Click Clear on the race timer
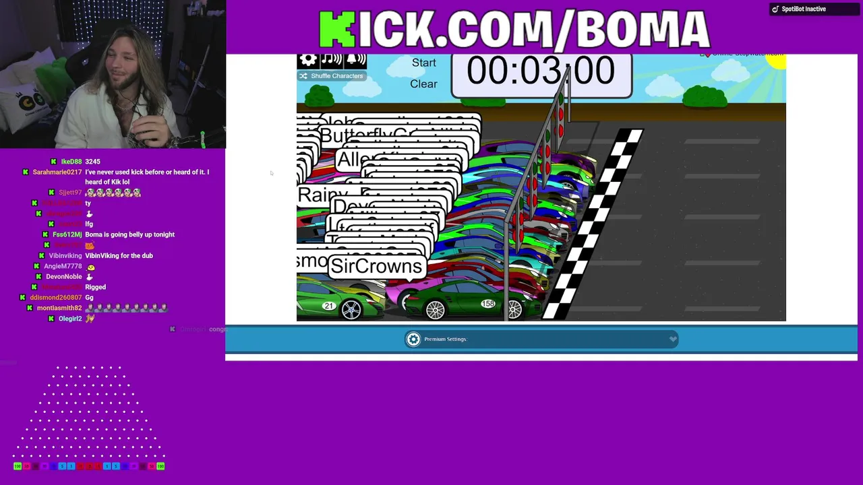The image size is (863, 485). (423, 84)
